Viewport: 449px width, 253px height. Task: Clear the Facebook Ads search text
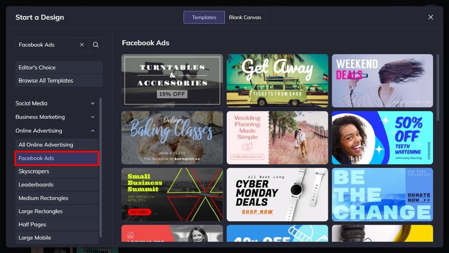82,45
